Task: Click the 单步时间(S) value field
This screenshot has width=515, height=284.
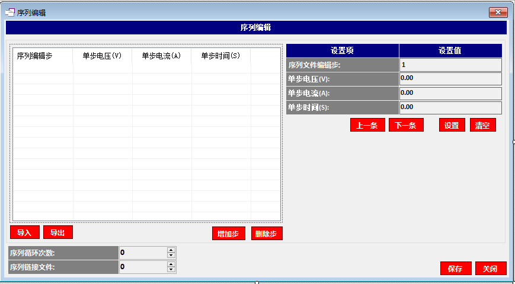Action: 450,108
